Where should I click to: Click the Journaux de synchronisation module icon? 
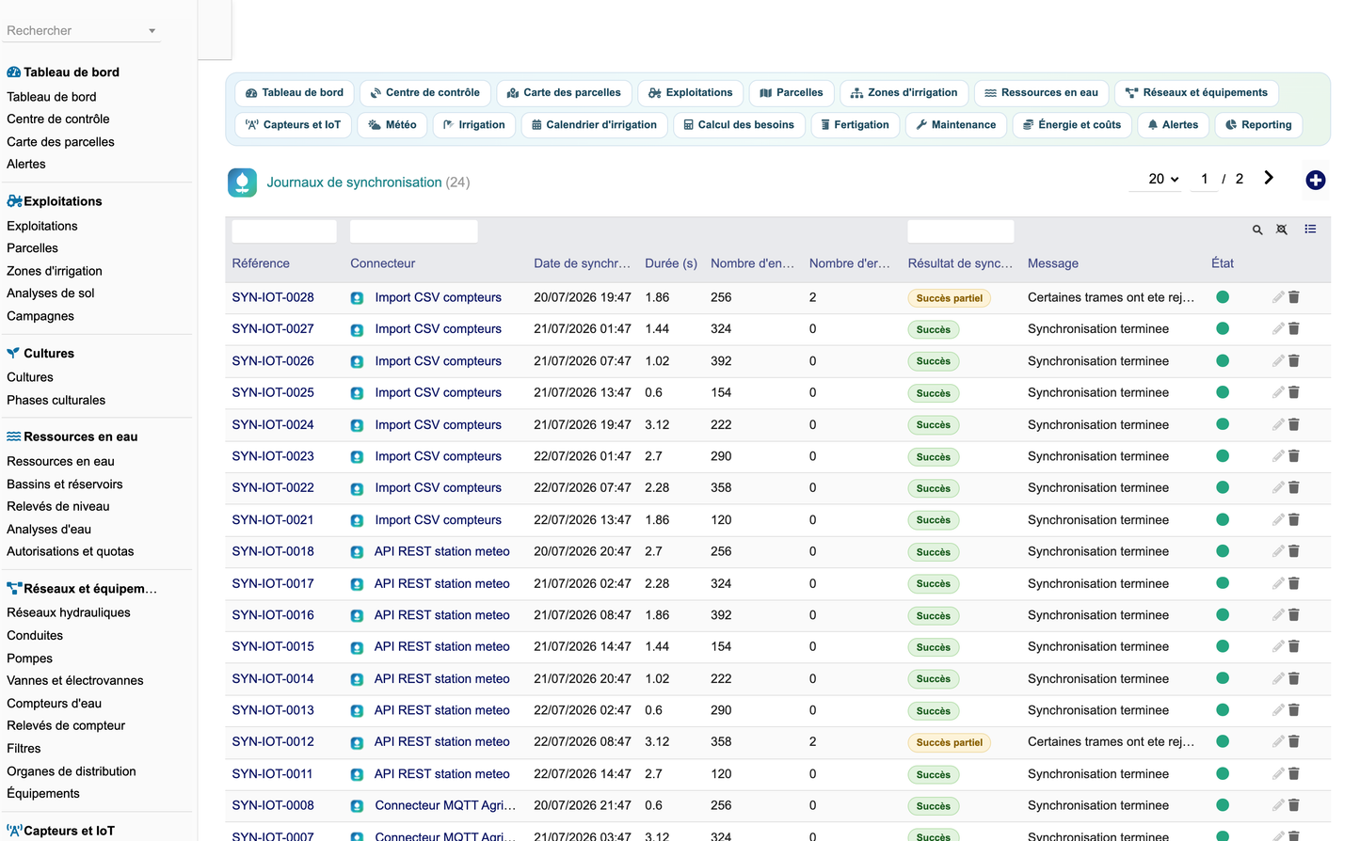click(x=242, y=182)
